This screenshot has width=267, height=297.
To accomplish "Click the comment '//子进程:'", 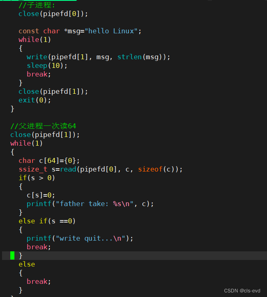I will point(37,5).
